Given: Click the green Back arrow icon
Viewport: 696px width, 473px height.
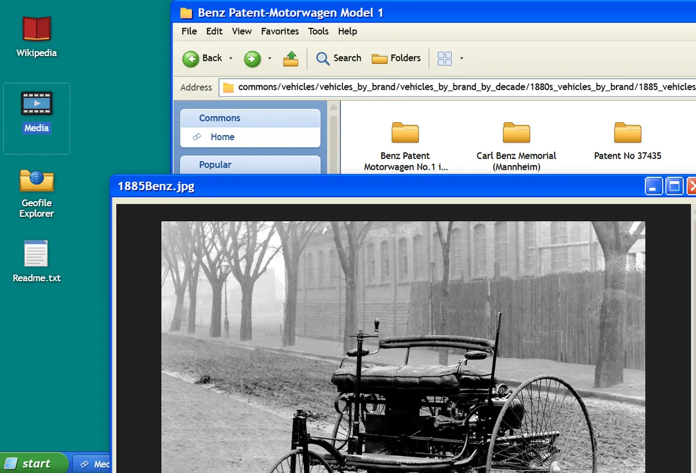Looking at the screenshot, I should 191,58.
